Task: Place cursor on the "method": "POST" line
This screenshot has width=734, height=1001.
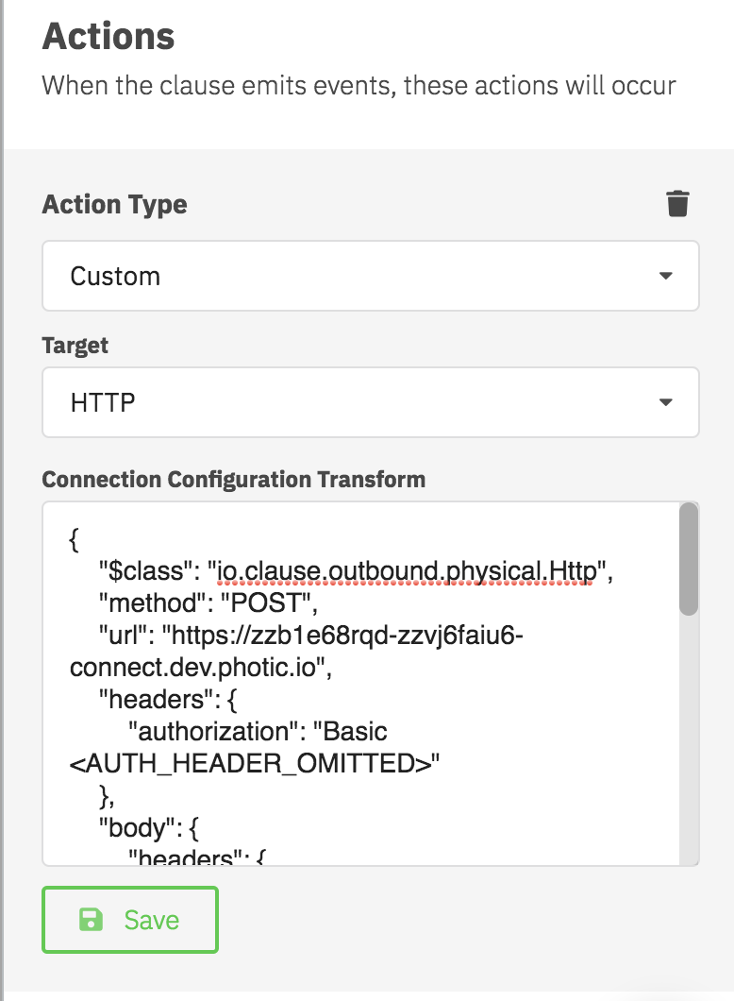Action: coord(208,602)
